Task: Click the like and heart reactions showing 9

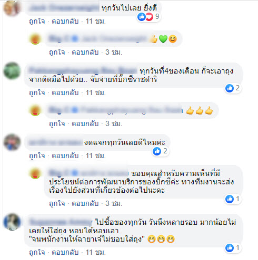Action: click(x=148, y=17)
